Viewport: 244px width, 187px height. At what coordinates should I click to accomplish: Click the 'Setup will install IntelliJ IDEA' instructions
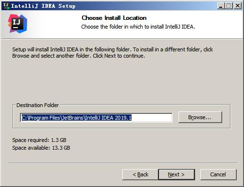click(113, 52)
